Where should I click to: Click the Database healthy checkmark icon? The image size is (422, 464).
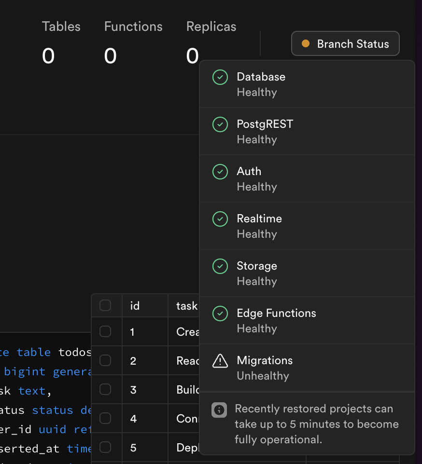pos(220,77)
